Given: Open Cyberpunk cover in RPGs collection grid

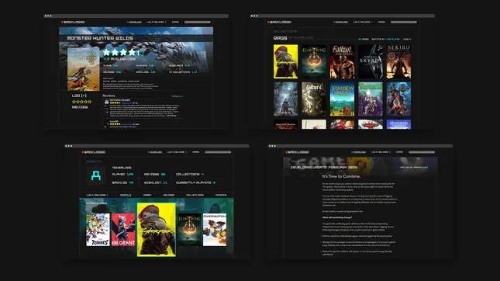Looking at the screenshot, I should pyautogui.click(x=286, y=61).
